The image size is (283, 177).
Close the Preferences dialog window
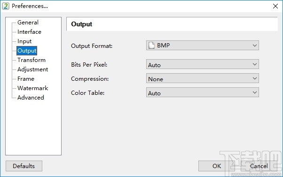(275, 6)
